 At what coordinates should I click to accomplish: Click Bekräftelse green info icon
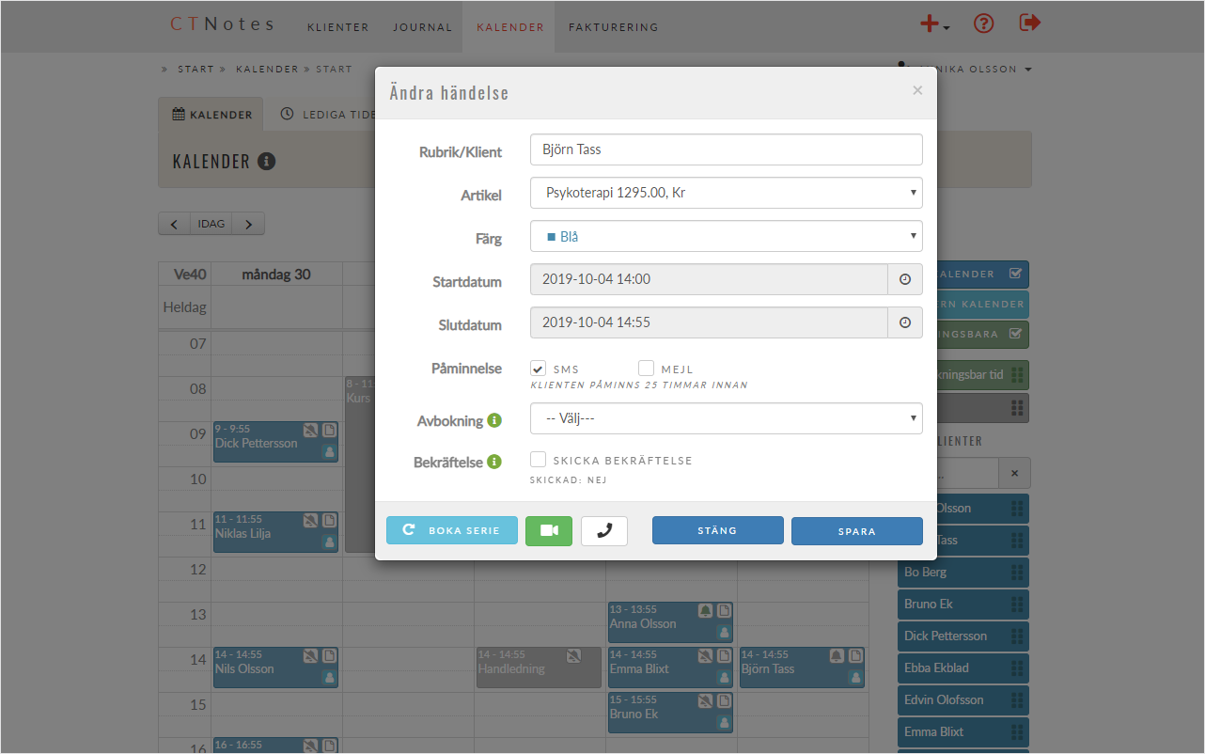[494, 462]
